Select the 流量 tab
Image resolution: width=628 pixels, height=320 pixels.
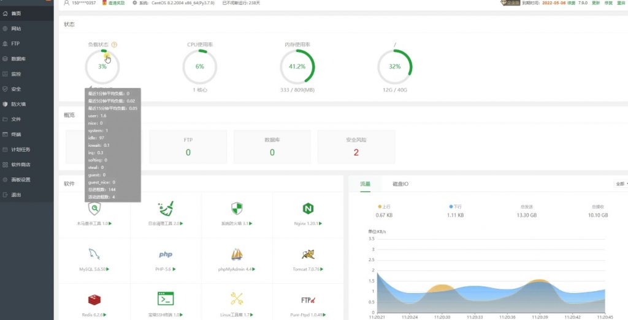[365, 184]
